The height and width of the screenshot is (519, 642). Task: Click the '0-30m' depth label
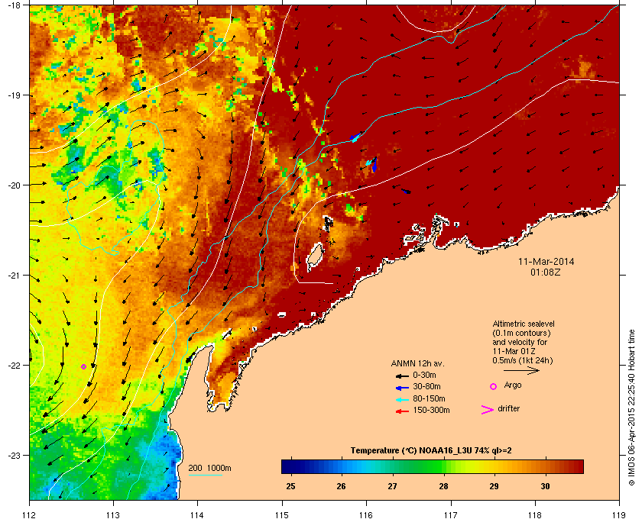pos(424,375)
